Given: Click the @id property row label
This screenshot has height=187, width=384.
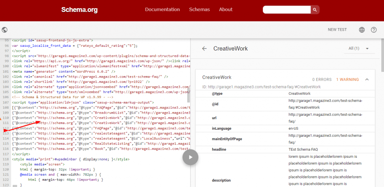Looking at the screenshot, I should [x=215, y=104].
